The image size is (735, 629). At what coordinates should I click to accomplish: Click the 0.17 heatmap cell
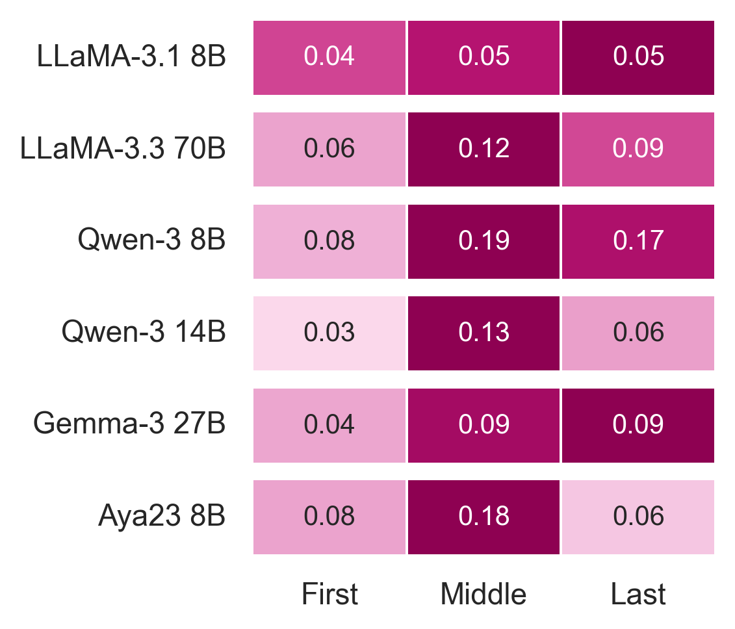coord(638,242)
